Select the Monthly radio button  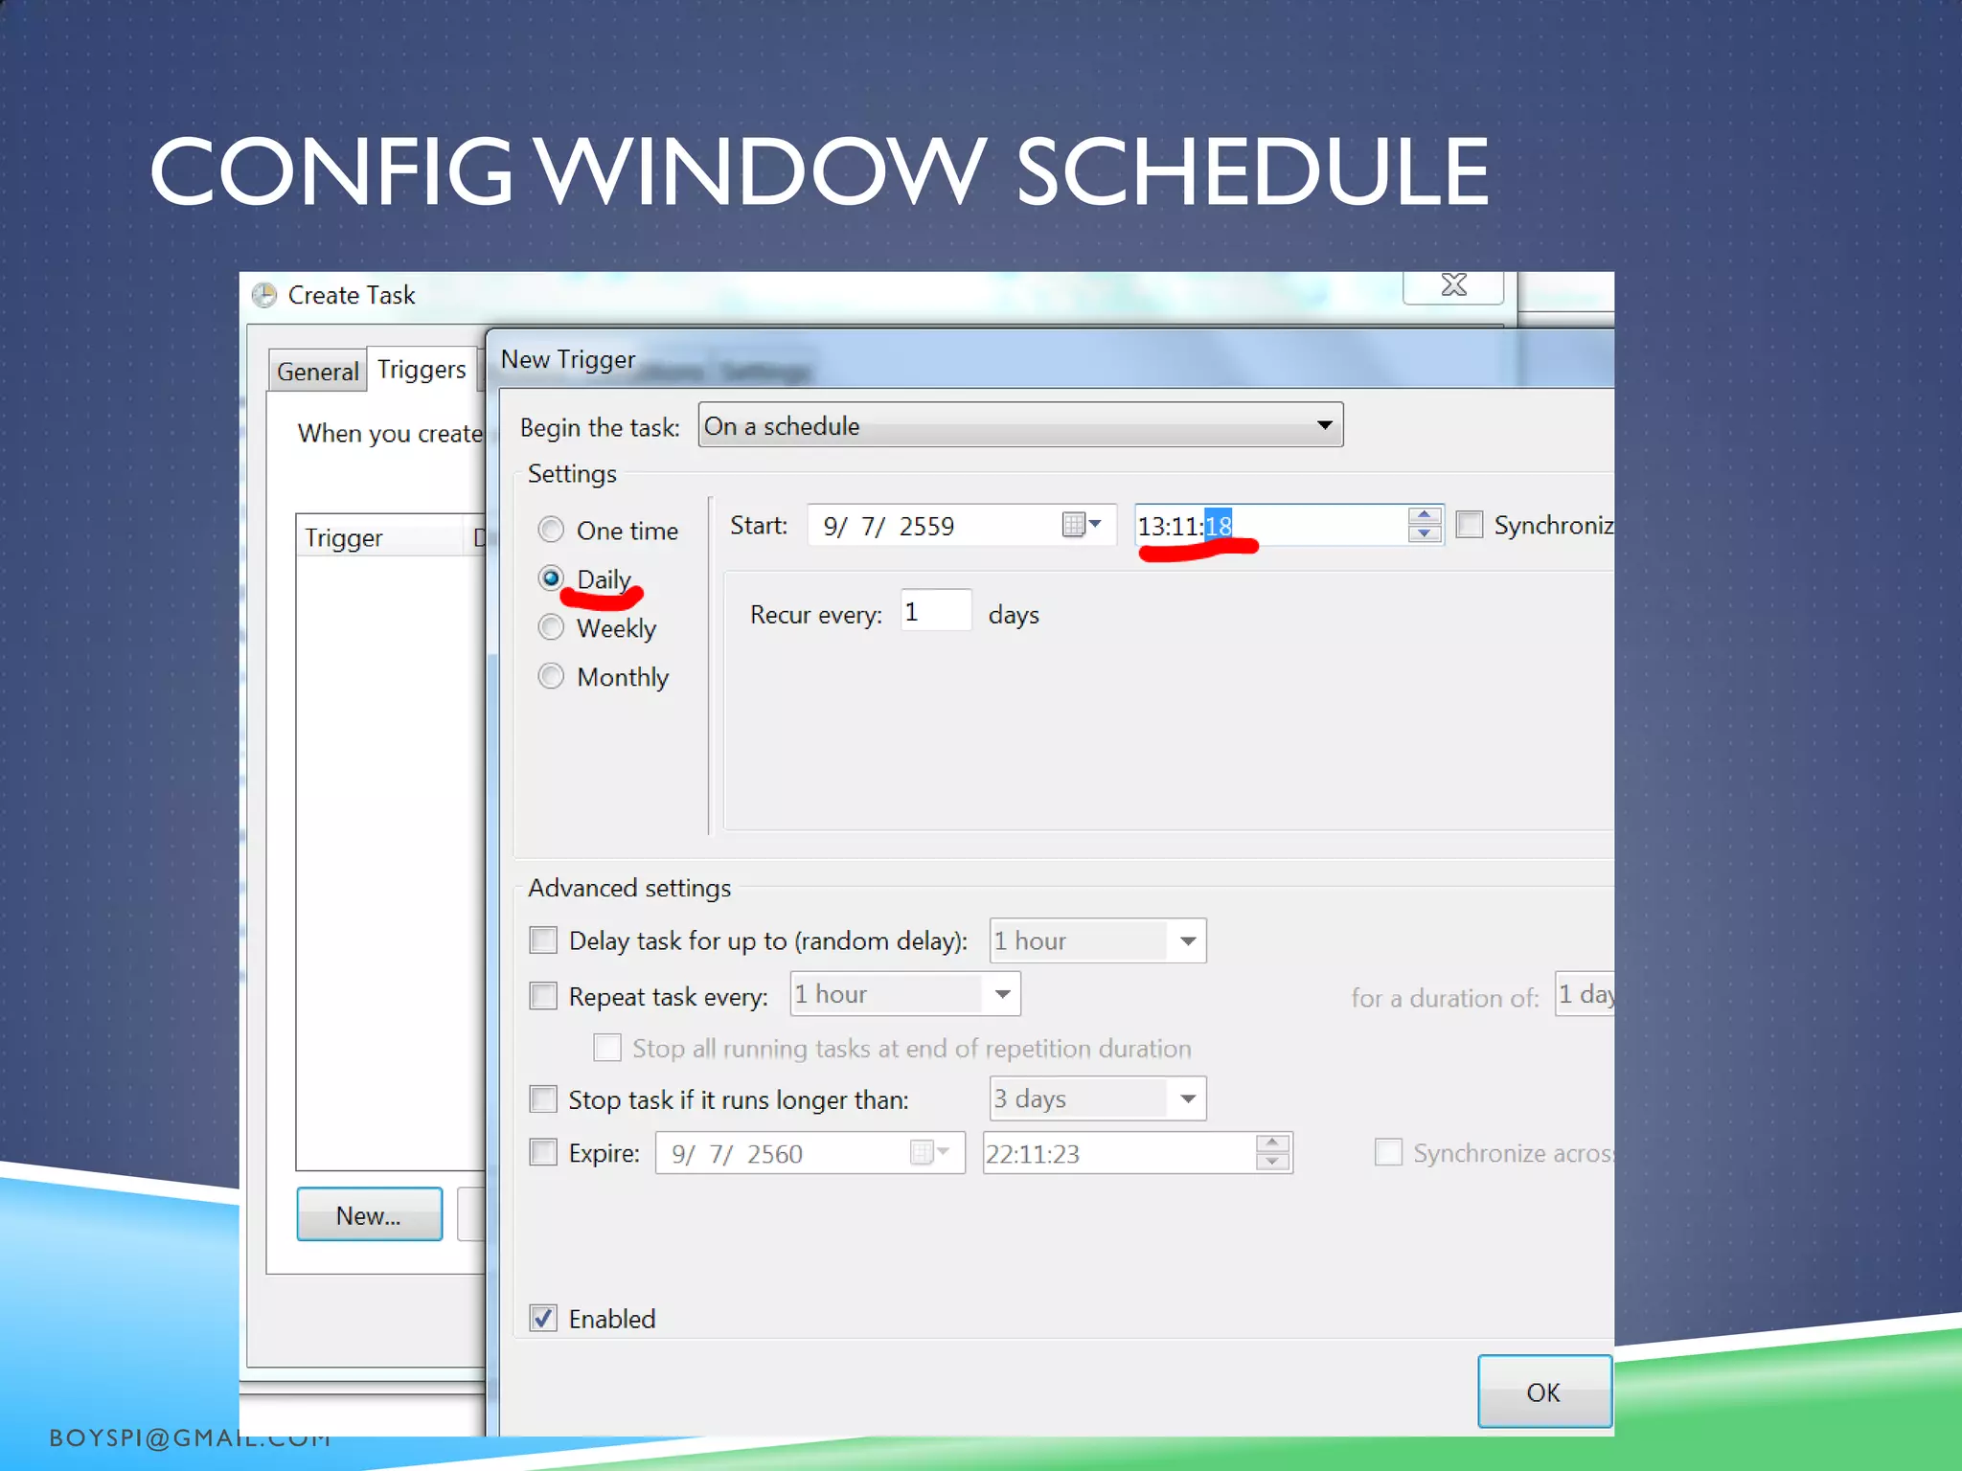[x=551, y=676]
